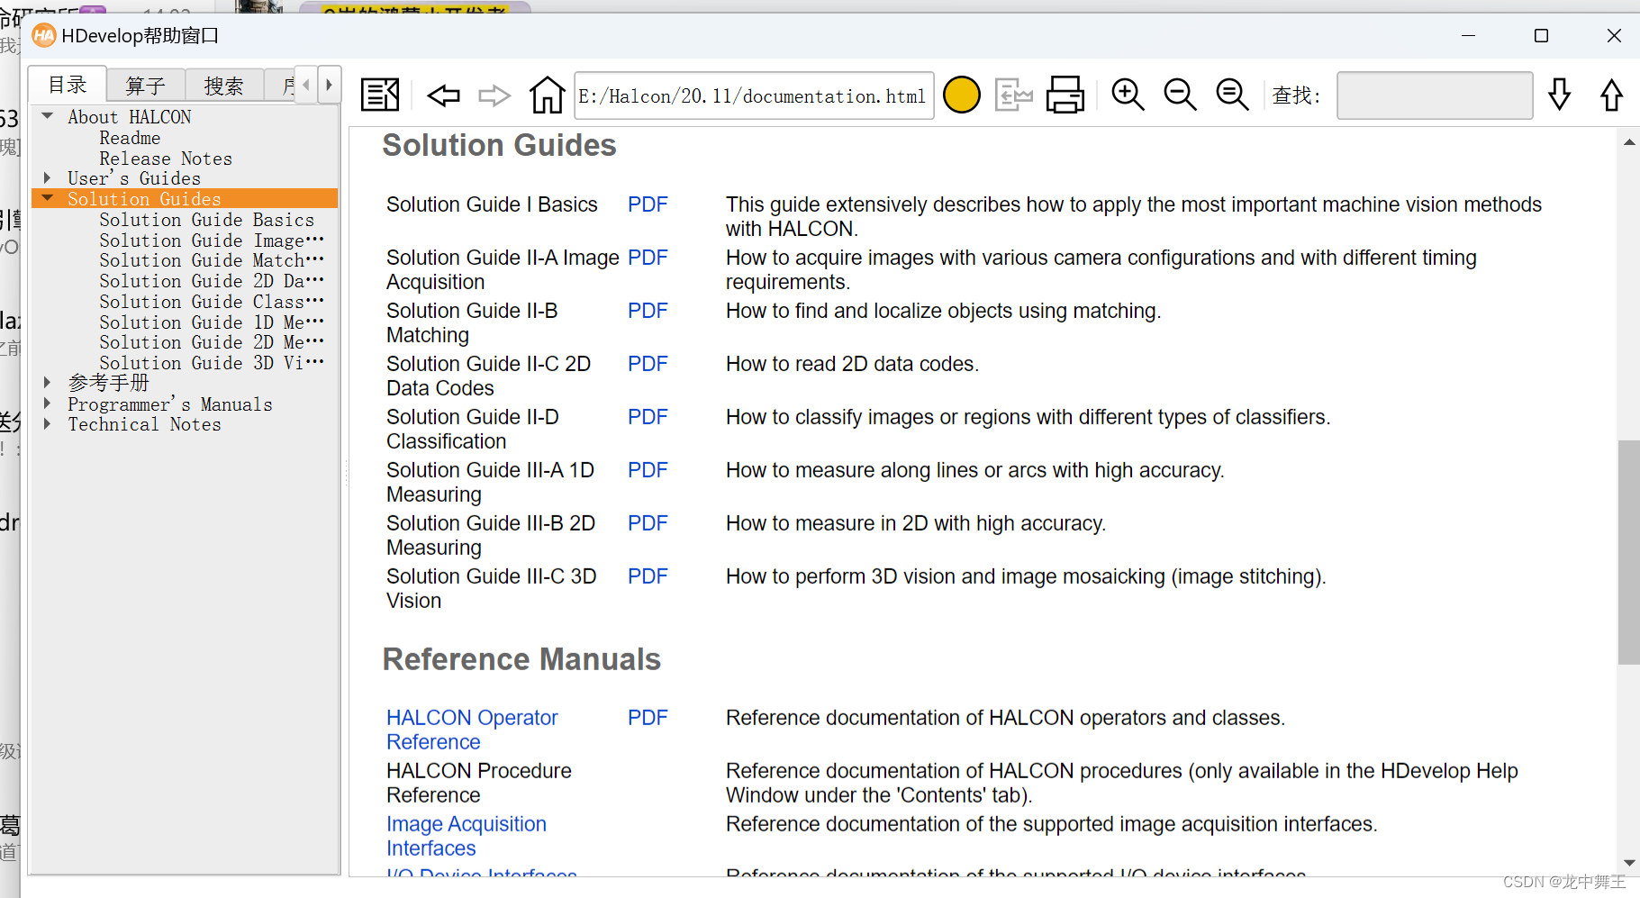The image size is (1640, 898).
Task: Select Solution Guide 2D Me… tree item
Action: (212, 342)
